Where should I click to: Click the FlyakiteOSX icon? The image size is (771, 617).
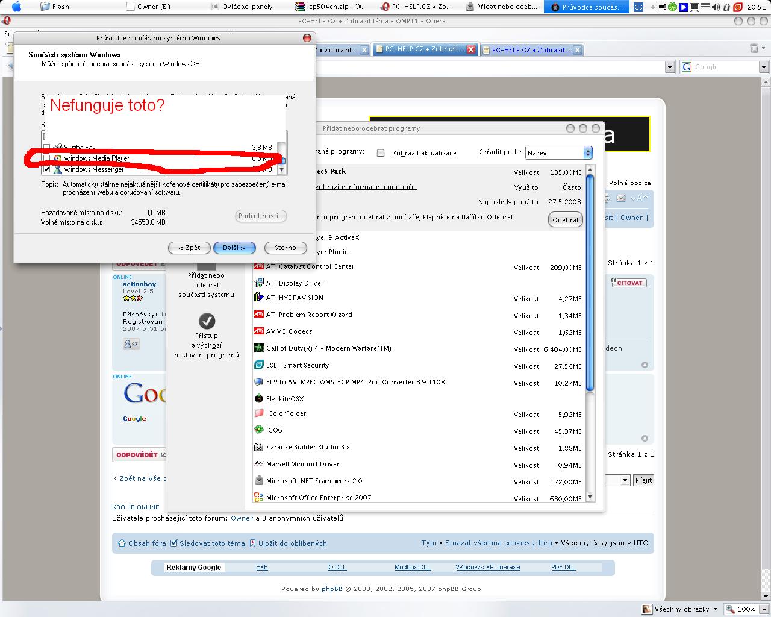(258, 398)
